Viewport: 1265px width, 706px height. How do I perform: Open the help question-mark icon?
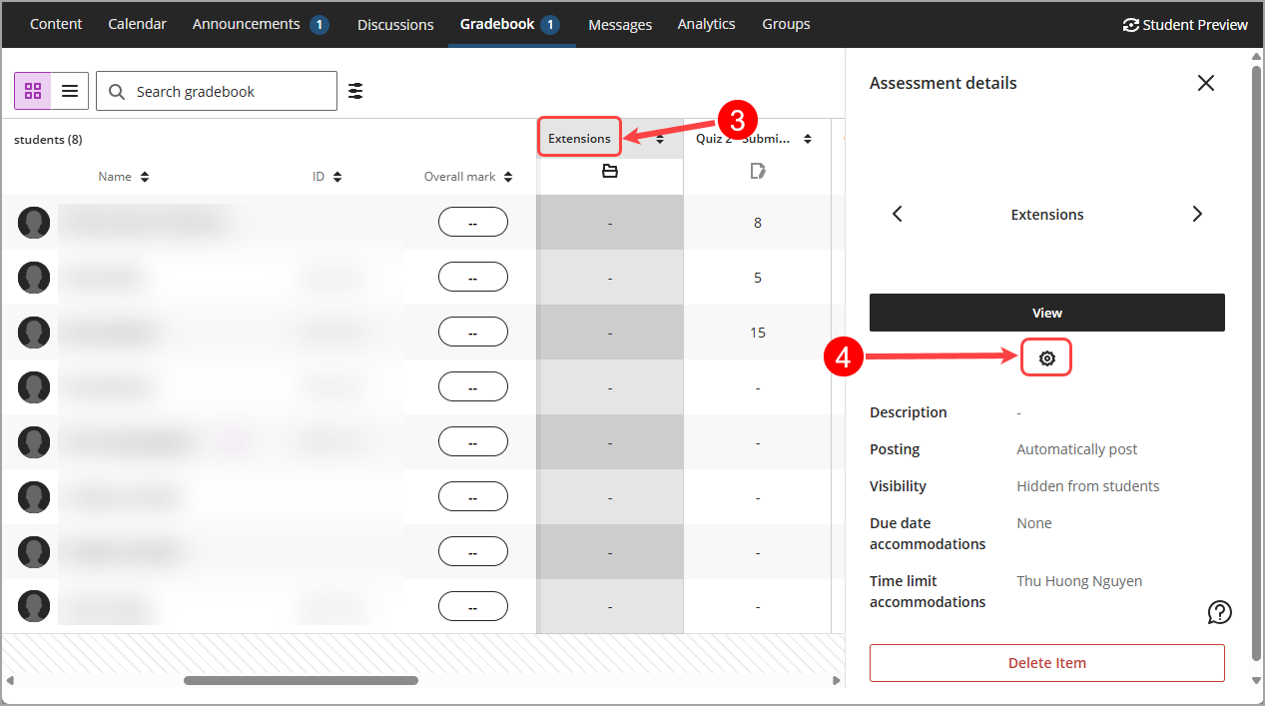(x=1219, y=612)
